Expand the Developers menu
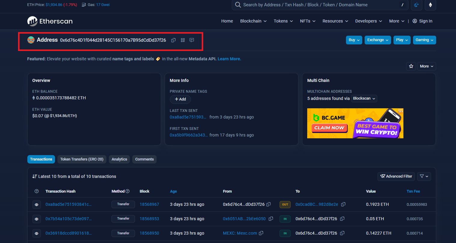This screenshot has width=456, height=243. point(369,21)
